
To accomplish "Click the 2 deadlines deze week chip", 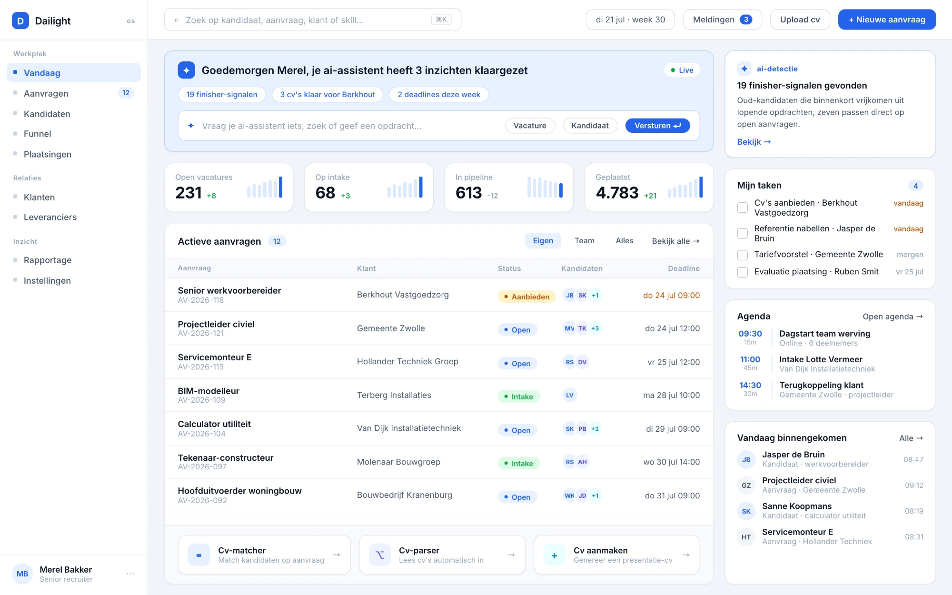I will [438, 94].
